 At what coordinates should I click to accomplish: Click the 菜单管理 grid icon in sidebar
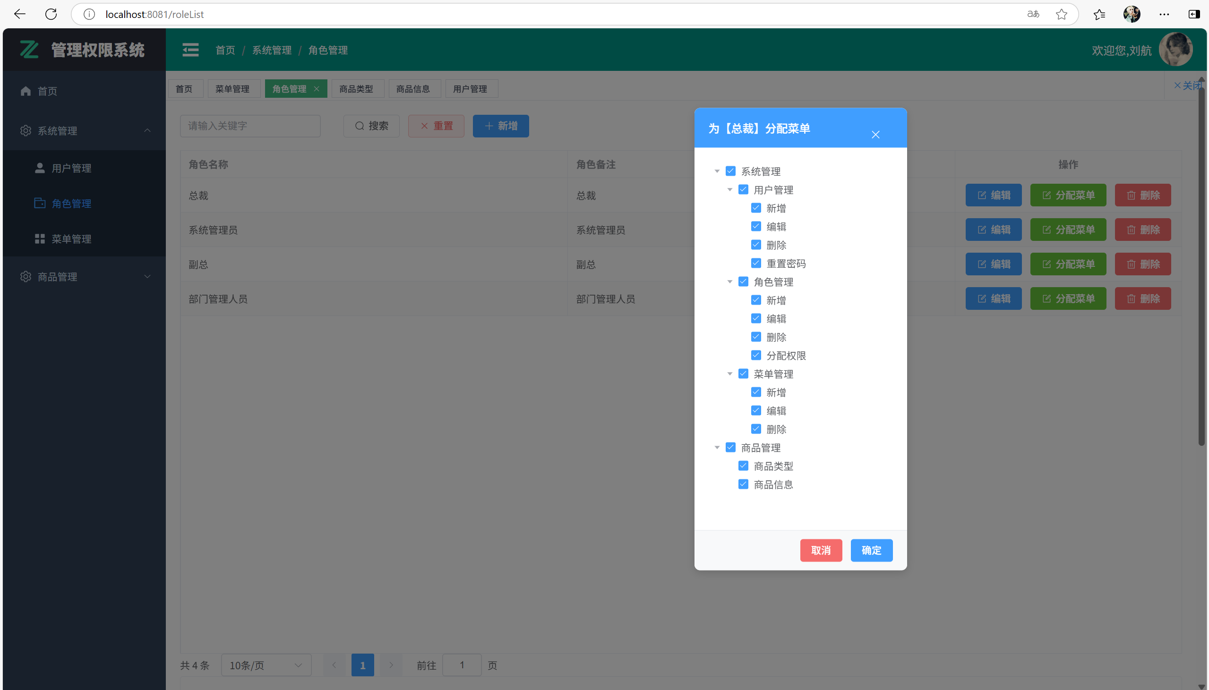click(40, 239)
